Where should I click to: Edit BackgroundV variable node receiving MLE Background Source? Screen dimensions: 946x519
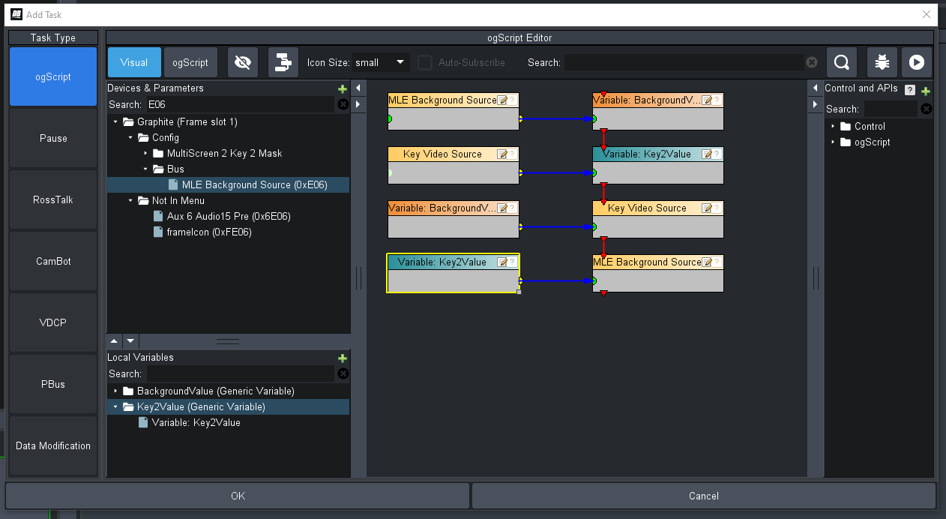[707, 100]
